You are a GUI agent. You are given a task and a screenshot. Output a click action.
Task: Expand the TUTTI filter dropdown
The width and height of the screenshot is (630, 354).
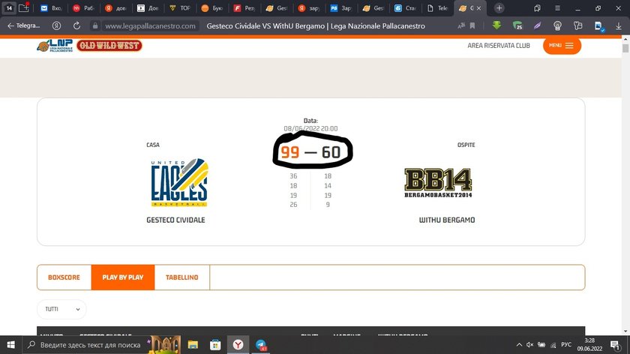coord(61,309)
